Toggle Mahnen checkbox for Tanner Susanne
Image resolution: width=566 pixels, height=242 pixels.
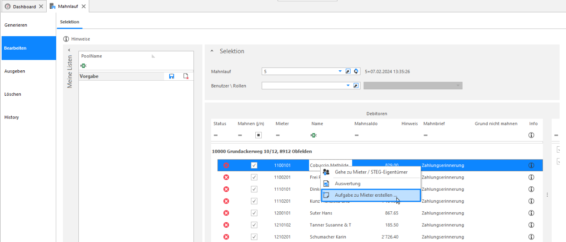point(254,225)
